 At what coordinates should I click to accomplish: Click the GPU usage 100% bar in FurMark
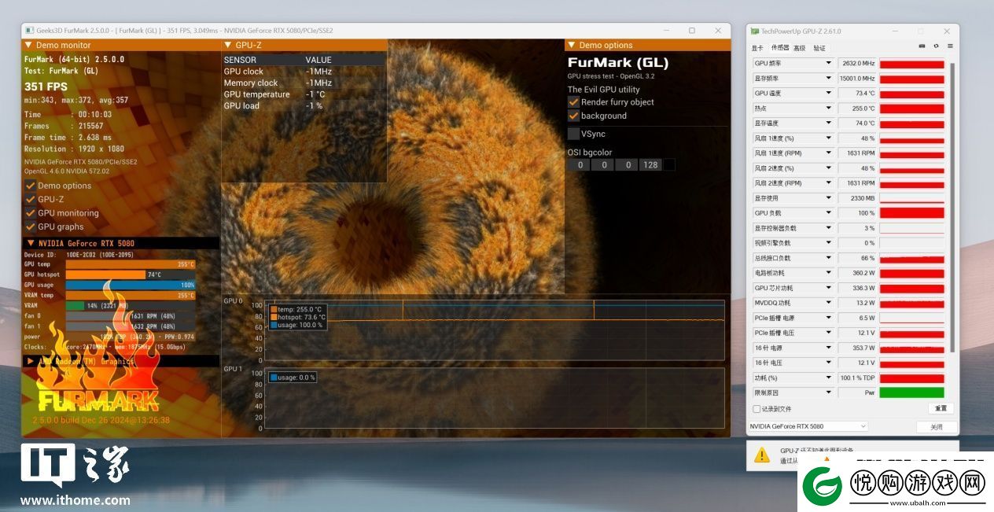[131, 285]
